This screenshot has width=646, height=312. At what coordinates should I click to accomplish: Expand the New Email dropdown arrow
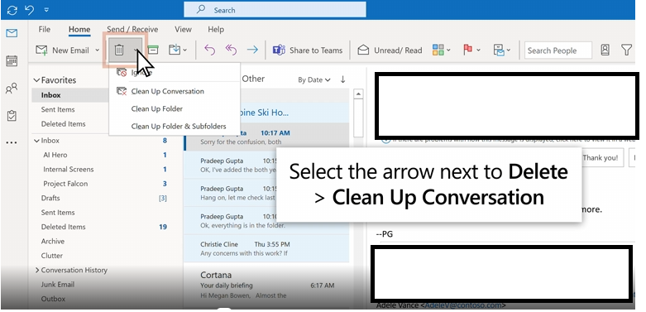pos(98,50)
